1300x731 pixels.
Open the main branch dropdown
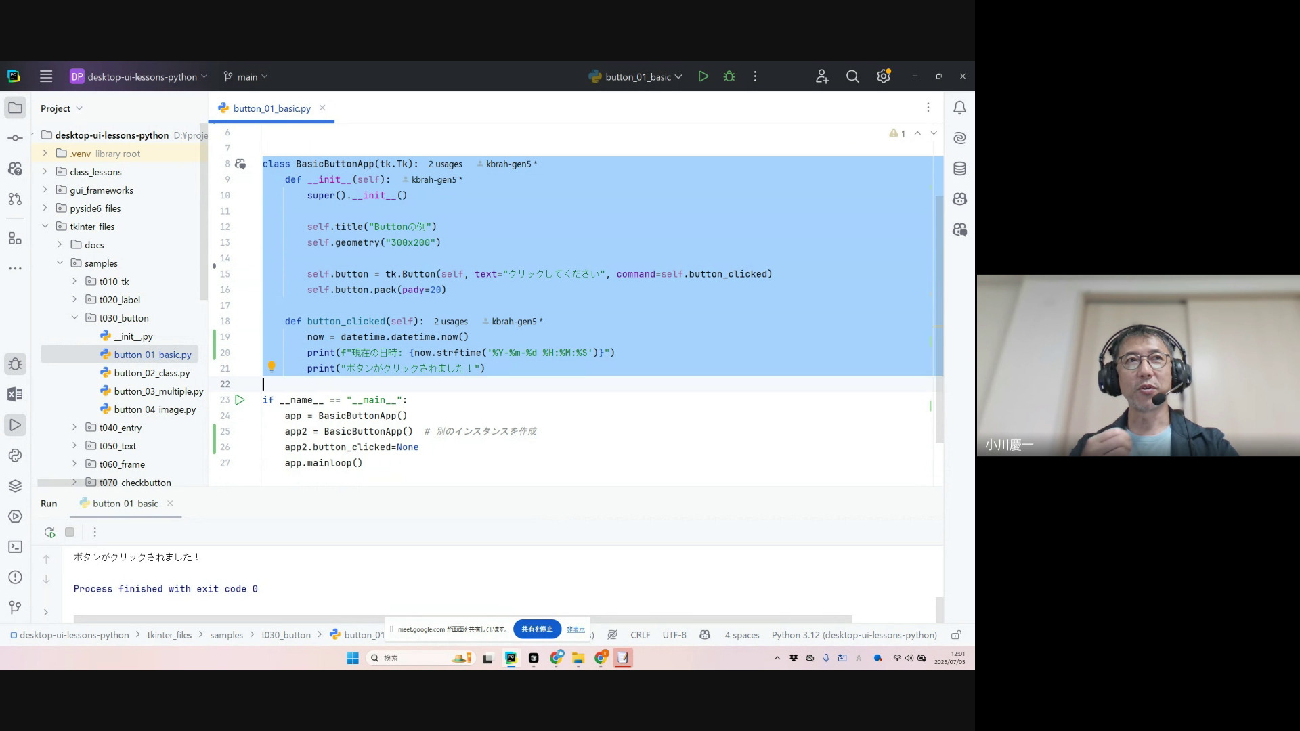pyautogui.click(x=246, y=76)
